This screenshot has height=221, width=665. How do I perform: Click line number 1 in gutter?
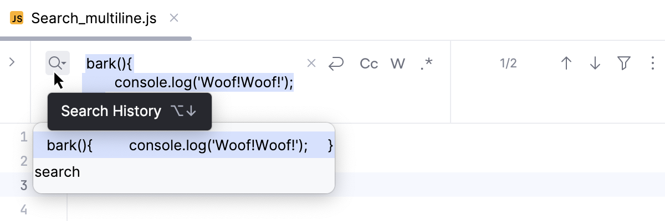point(24,136)
